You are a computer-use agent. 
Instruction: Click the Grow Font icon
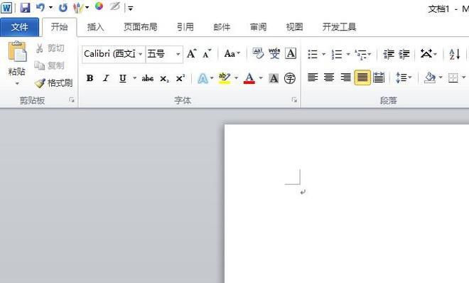click(x=191, y=54)
